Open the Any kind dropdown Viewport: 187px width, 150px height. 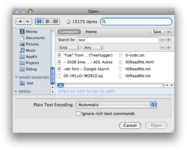(93, 47)
